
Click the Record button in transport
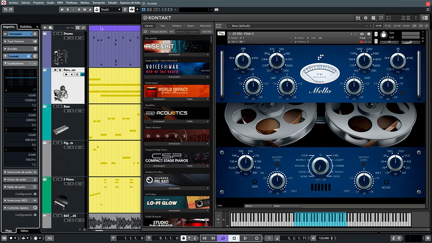[x=257, y=238]
